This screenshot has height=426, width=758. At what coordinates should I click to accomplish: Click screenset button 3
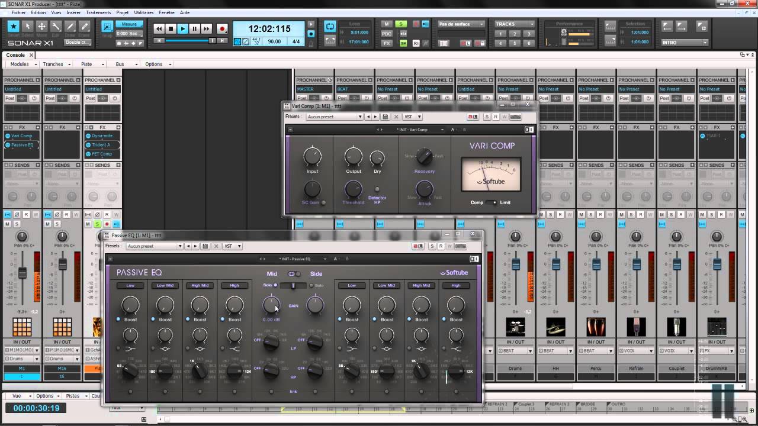pos(529,34)
